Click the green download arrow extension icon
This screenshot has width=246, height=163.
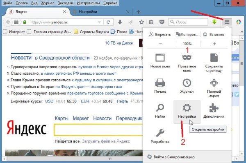coord(214,22)
